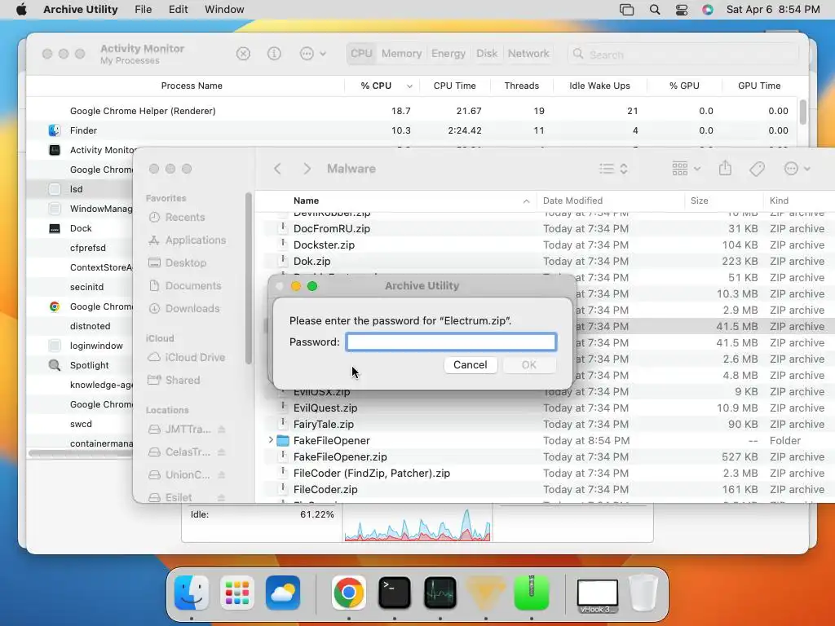Viewport: 835px width, 626px height.
Task: Click the Finder Share button
Action: pyautogui.click(x=725, y=169)
